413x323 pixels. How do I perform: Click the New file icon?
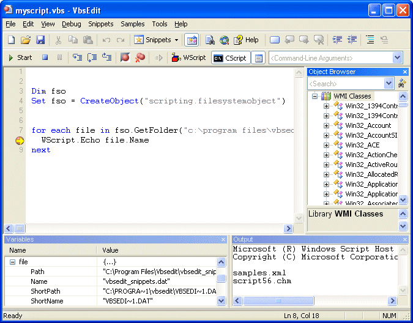click(x=12, y=40)
